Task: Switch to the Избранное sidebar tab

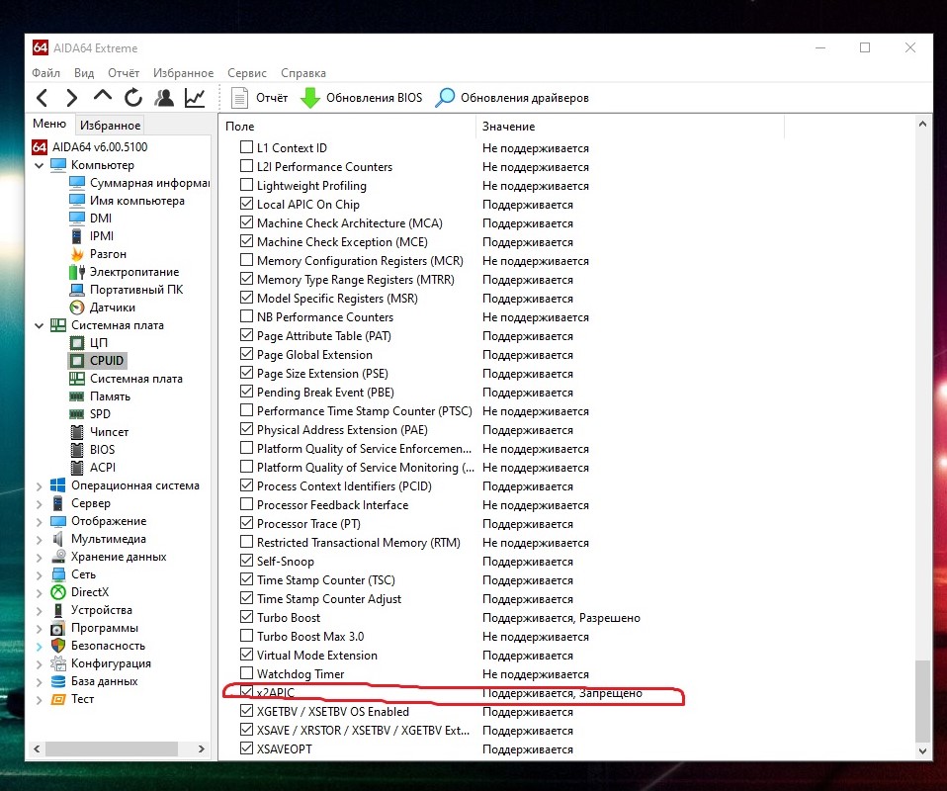Action: coord(110,126)
